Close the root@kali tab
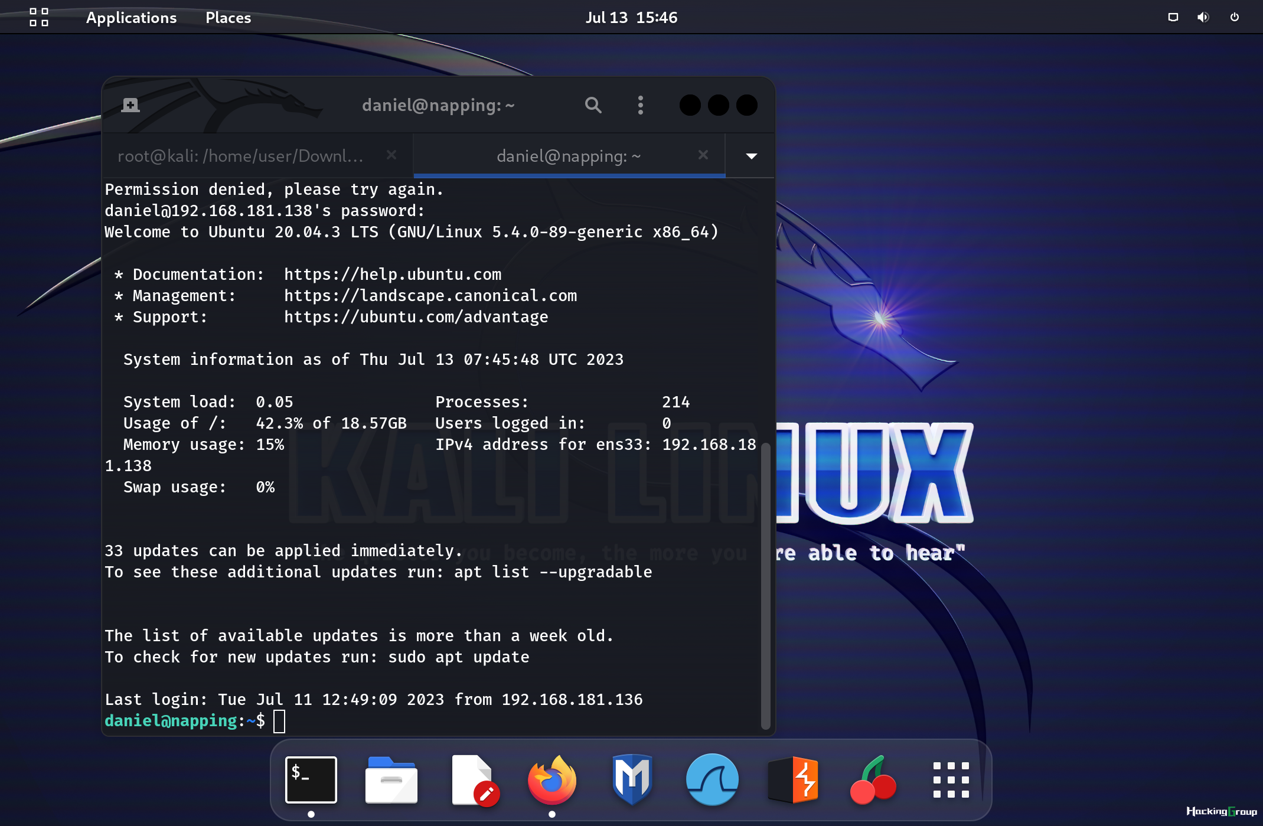 pos(391,155)
